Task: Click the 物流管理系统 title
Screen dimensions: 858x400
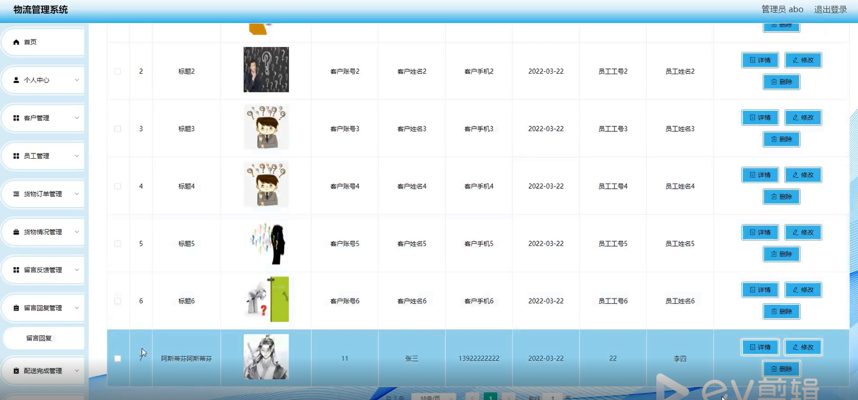Action: pos(40,10)
